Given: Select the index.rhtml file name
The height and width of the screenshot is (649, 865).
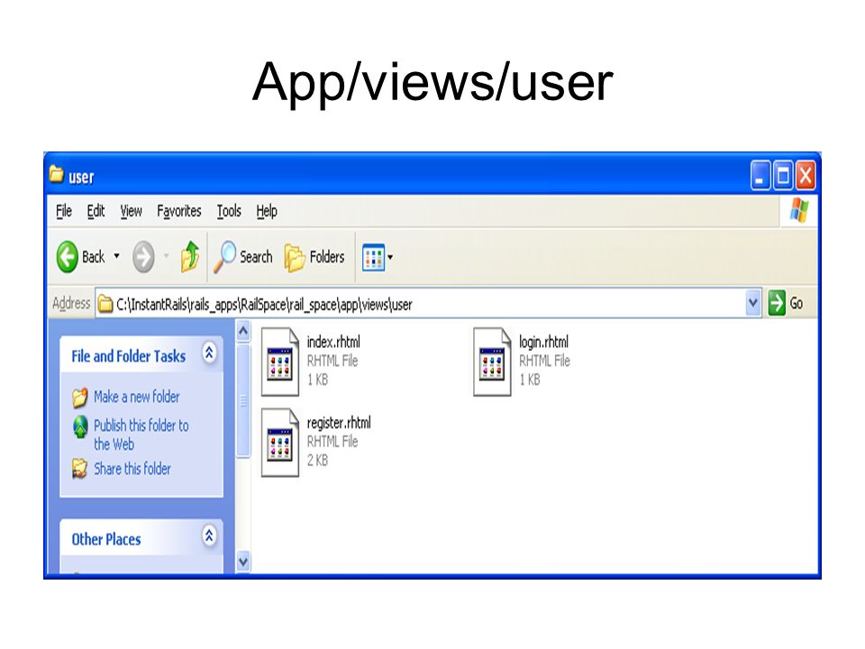Looking at the screenshot, I should (x=333, y=343).
